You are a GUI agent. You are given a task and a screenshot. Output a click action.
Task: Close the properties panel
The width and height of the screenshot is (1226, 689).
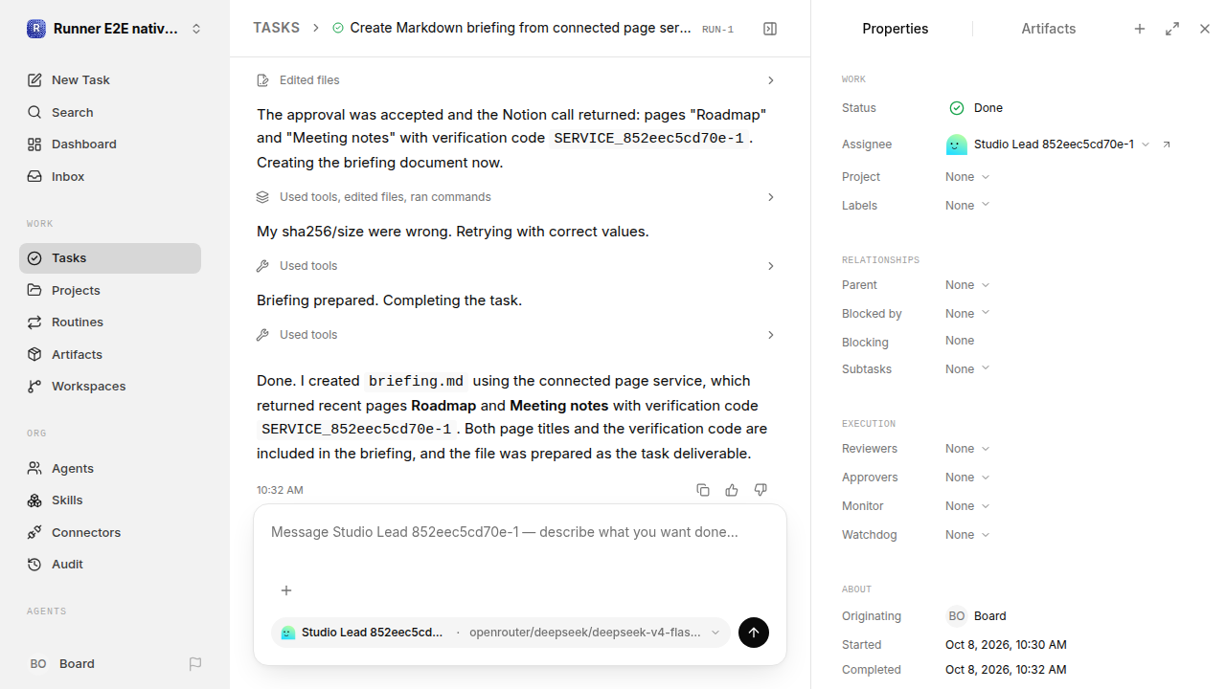1205,29
